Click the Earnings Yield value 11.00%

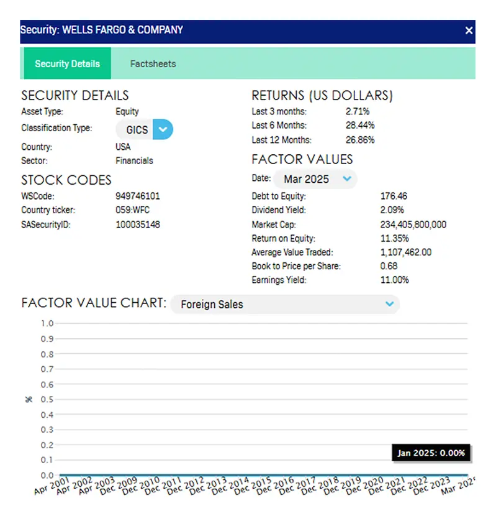(394, 280)
